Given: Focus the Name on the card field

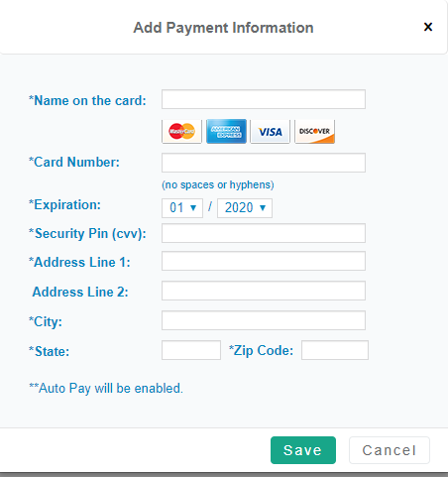Looking at the screenshot, I should pos(264,99).
